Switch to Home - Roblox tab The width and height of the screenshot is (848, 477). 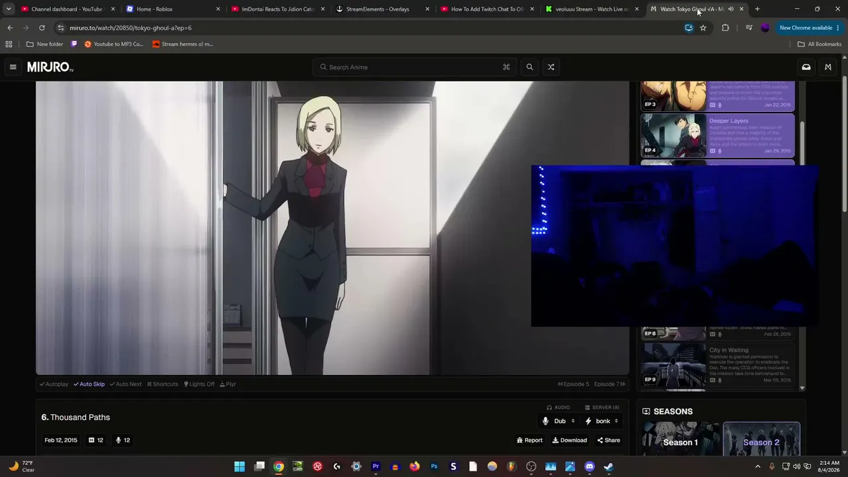(172, 9)
